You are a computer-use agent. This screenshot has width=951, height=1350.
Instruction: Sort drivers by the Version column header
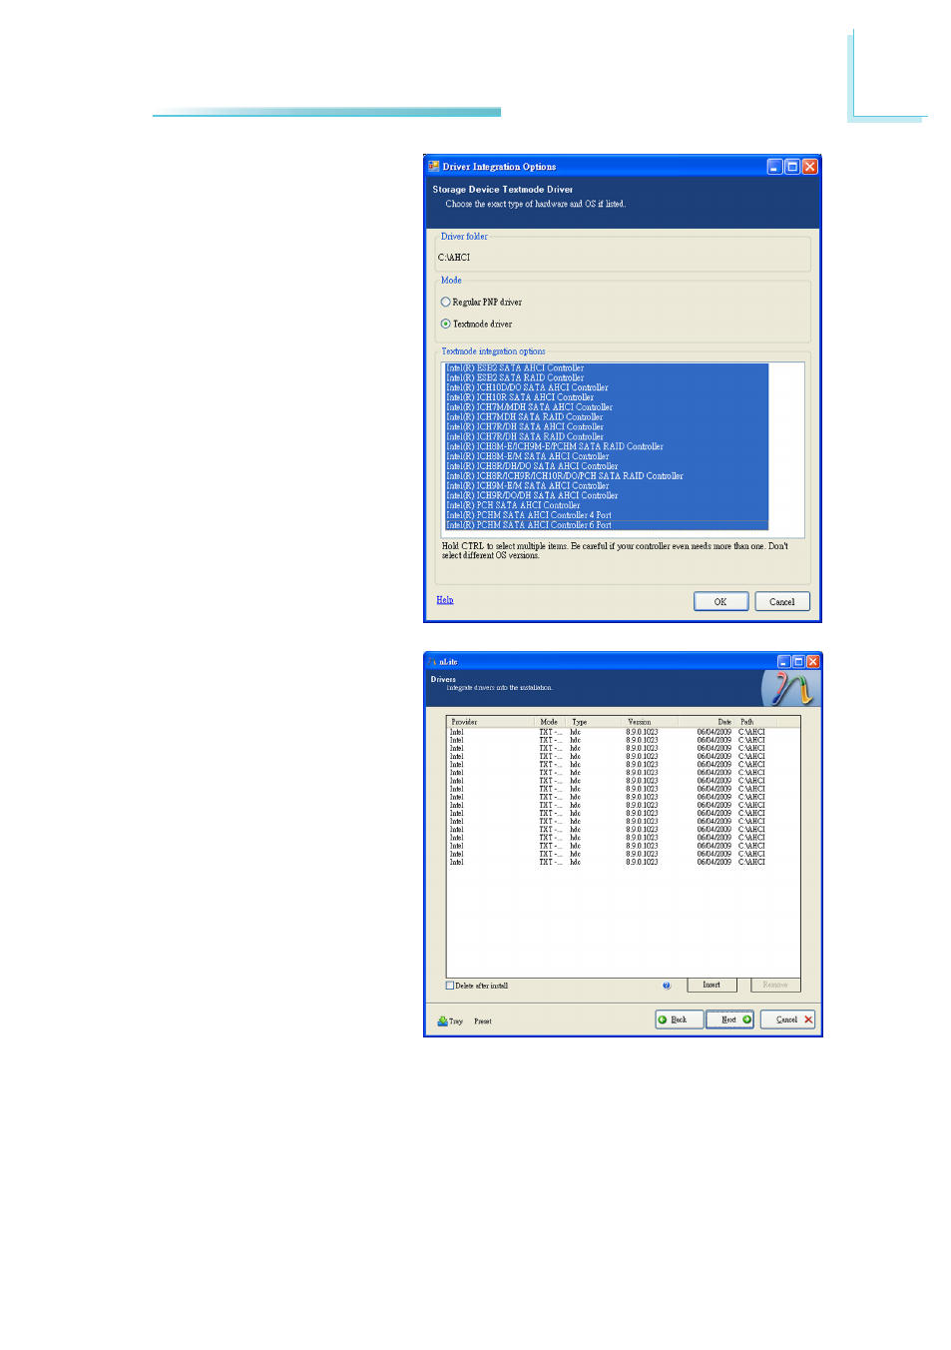coord(640,722)
